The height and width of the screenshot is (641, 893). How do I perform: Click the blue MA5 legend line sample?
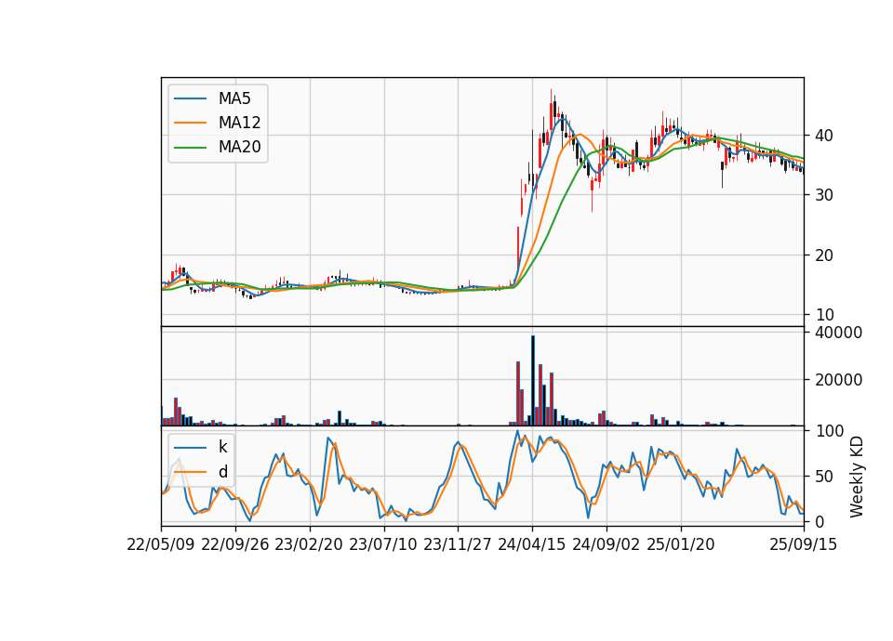[190, 98]
